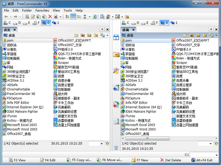Click the rightmost toolbar folder icon

point(127,17)
